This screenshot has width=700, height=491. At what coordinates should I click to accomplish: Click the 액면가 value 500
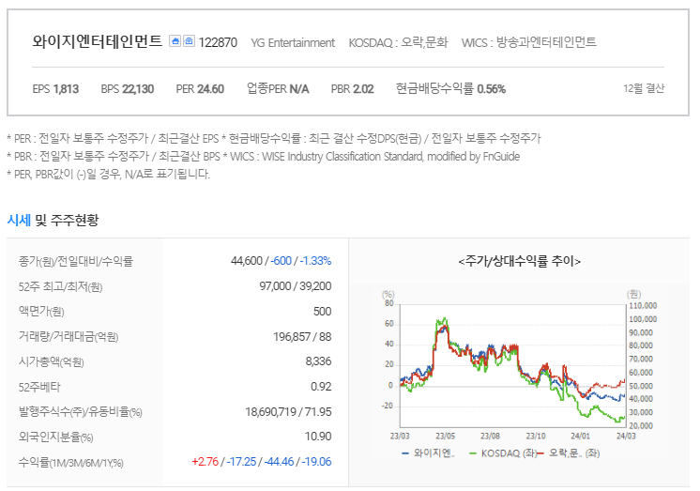(322, 312)
